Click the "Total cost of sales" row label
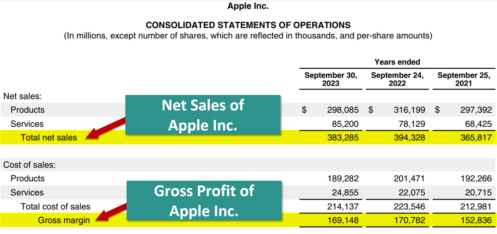The width and height of the screenshot is (497, 234). 55,207
